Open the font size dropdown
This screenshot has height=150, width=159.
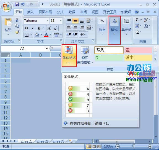click(x=61, y=21)
